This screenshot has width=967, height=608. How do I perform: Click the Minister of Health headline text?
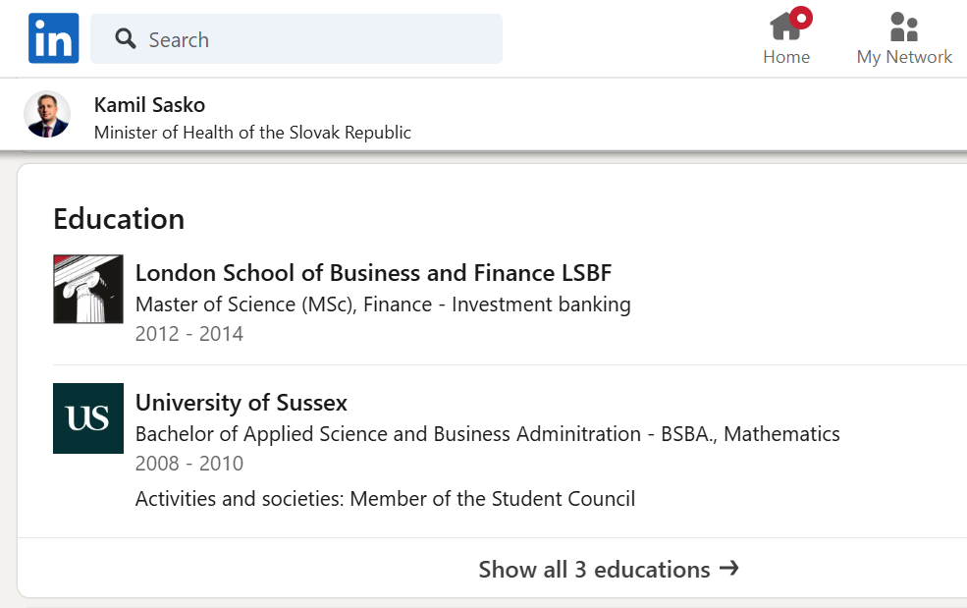pyautogui.click(x=252, y=133)
